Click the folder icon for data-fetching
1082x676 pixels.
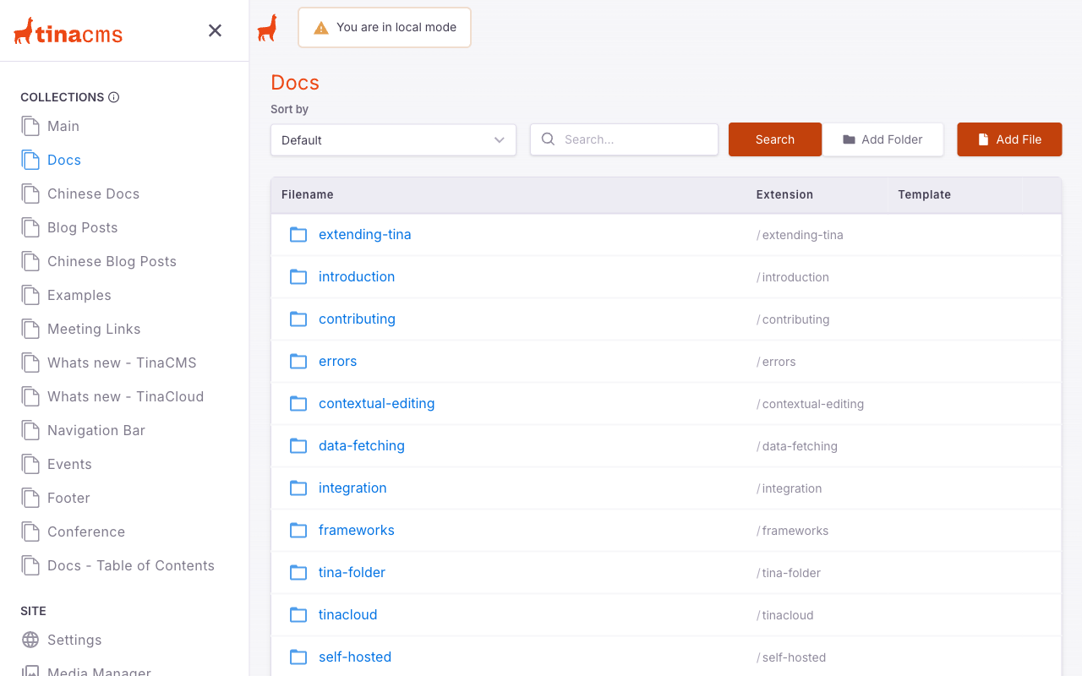298,445
